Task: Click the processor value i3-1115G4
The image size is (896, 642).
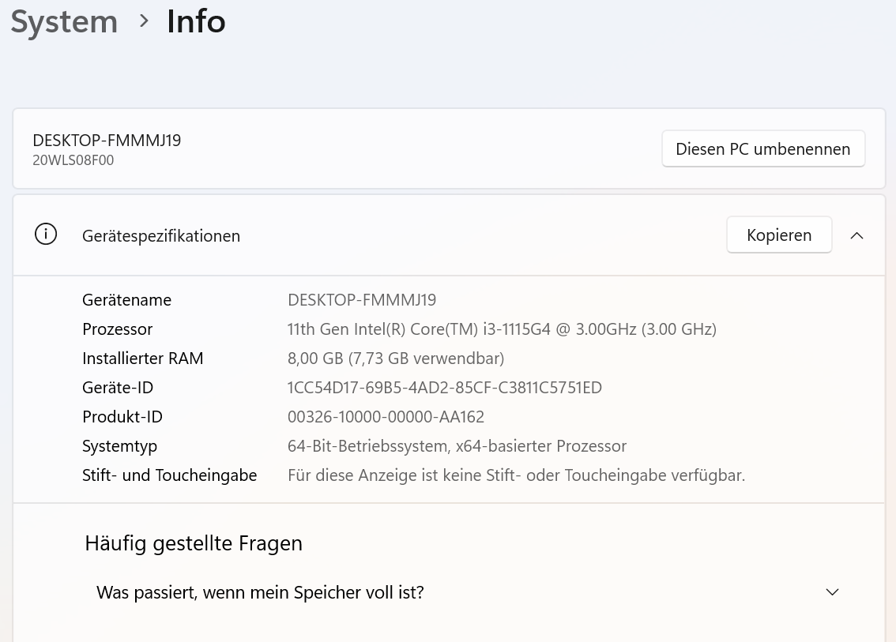Action: pyautogui.click(x=502, y=329)
